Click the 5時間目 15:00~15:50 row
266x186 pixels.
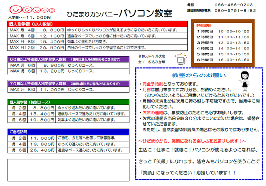[x=223, y=54]
